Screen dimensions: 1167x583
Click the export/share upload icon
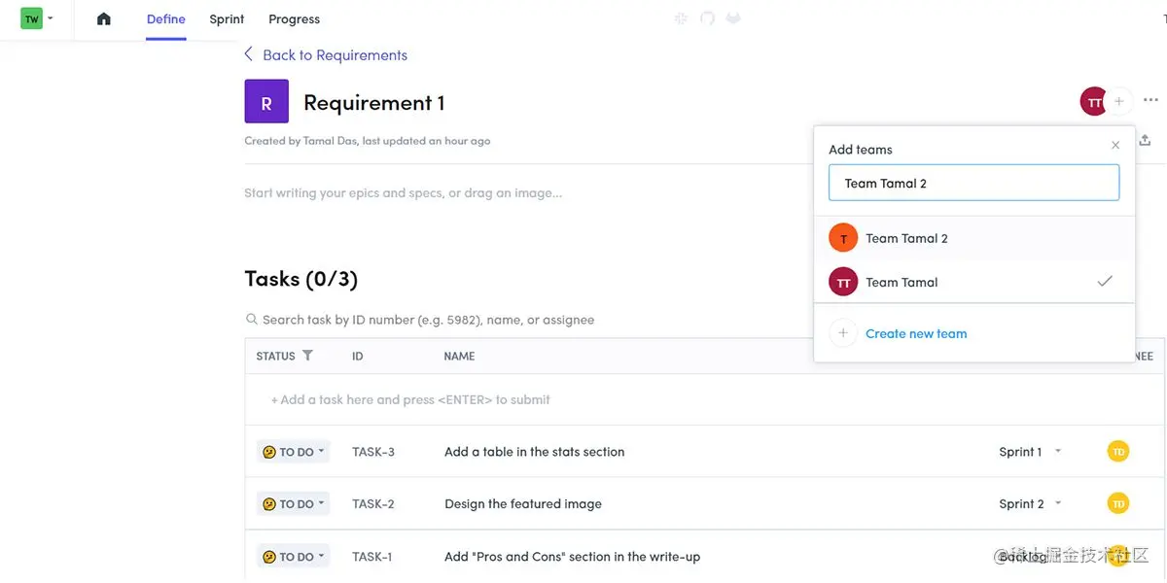pos(1146,141)
